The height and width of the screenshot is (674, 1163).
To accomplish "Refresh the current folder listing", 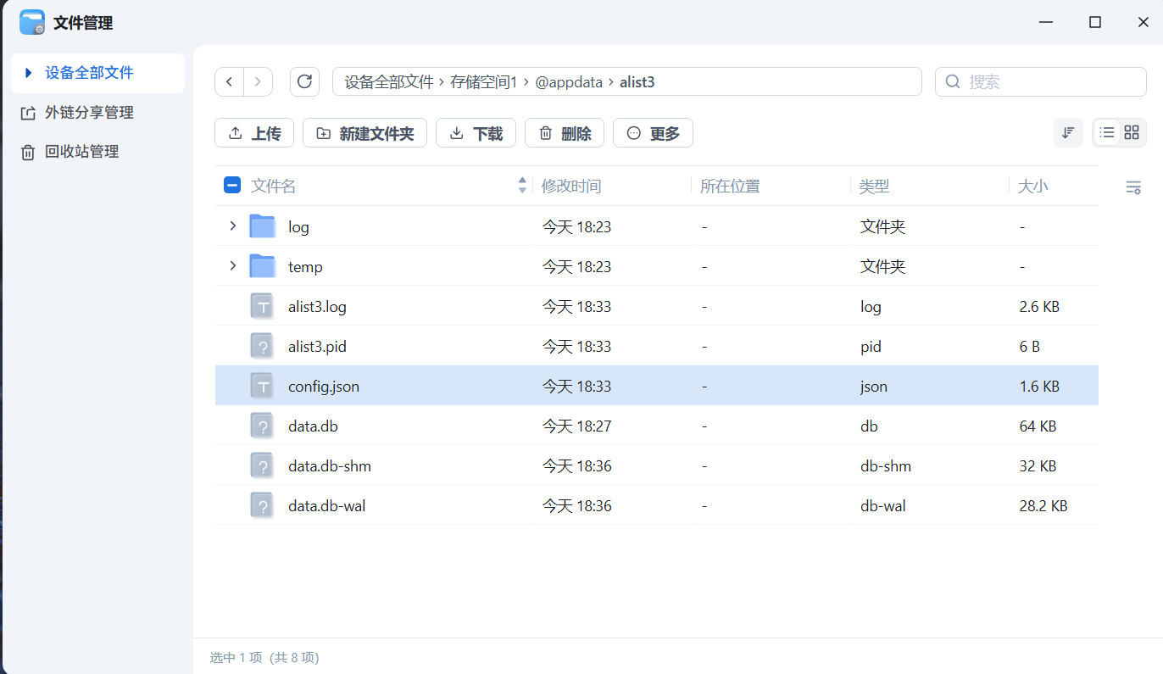I will [x=304, y=81].
